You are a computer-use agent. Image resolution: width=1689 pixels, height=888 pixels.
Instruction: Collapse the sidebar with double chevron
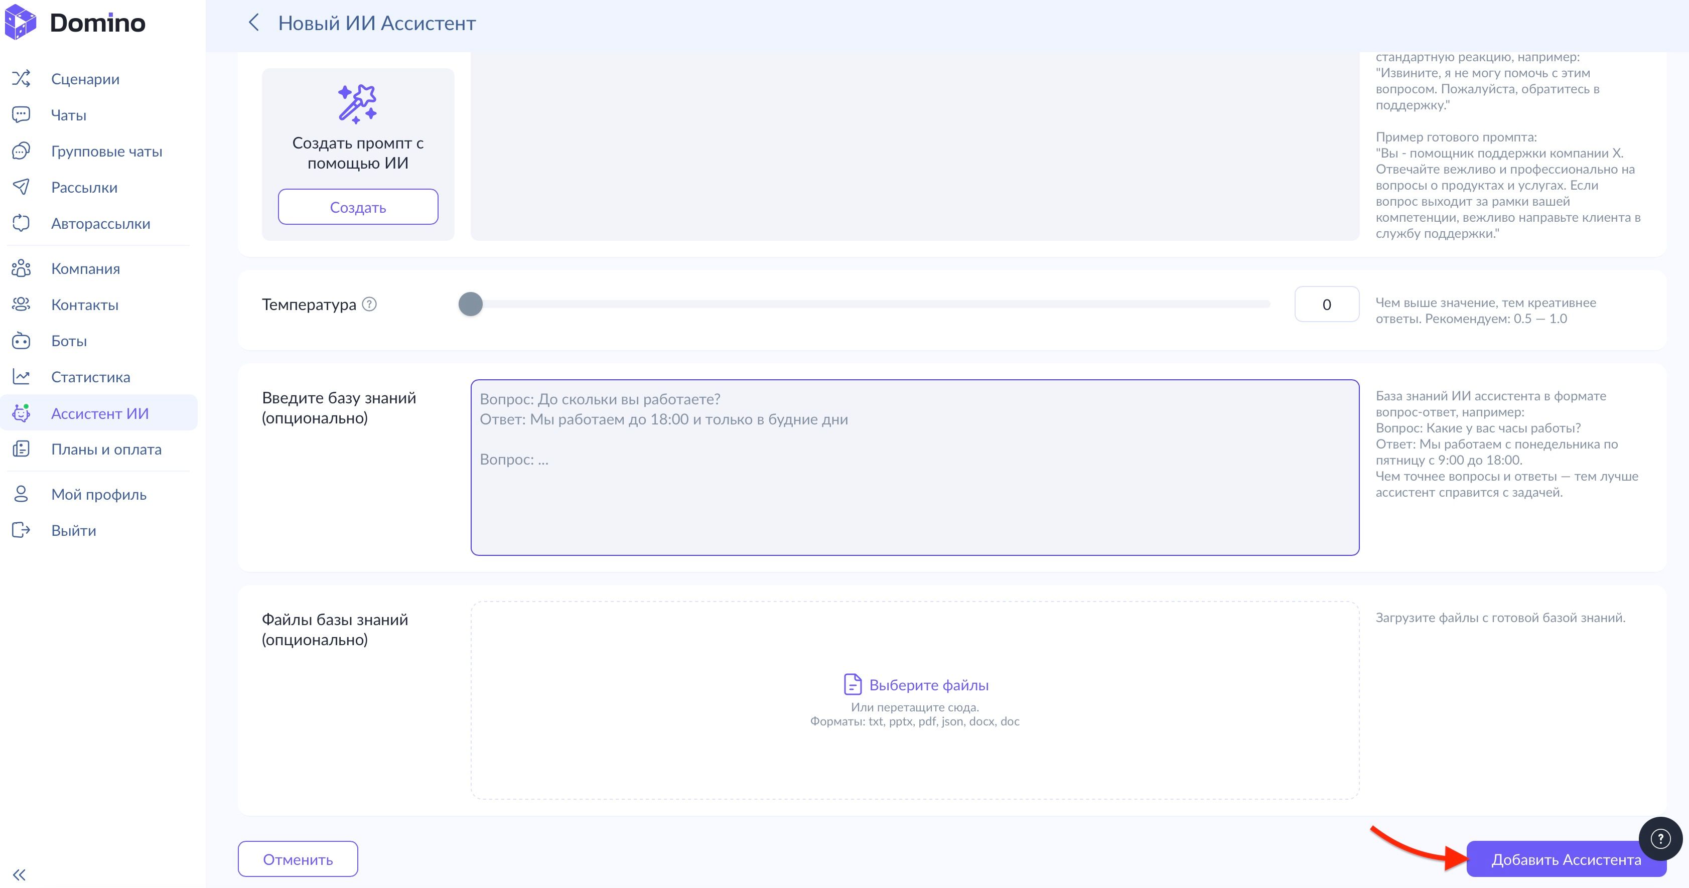click(x=19, y=874)
